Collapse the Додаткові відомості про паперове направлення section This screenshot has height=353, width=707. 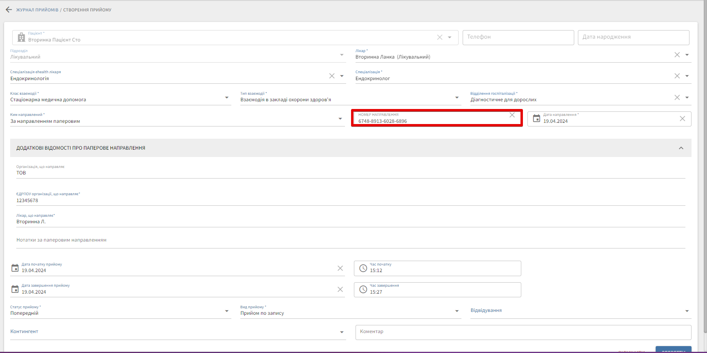[681, 148]
